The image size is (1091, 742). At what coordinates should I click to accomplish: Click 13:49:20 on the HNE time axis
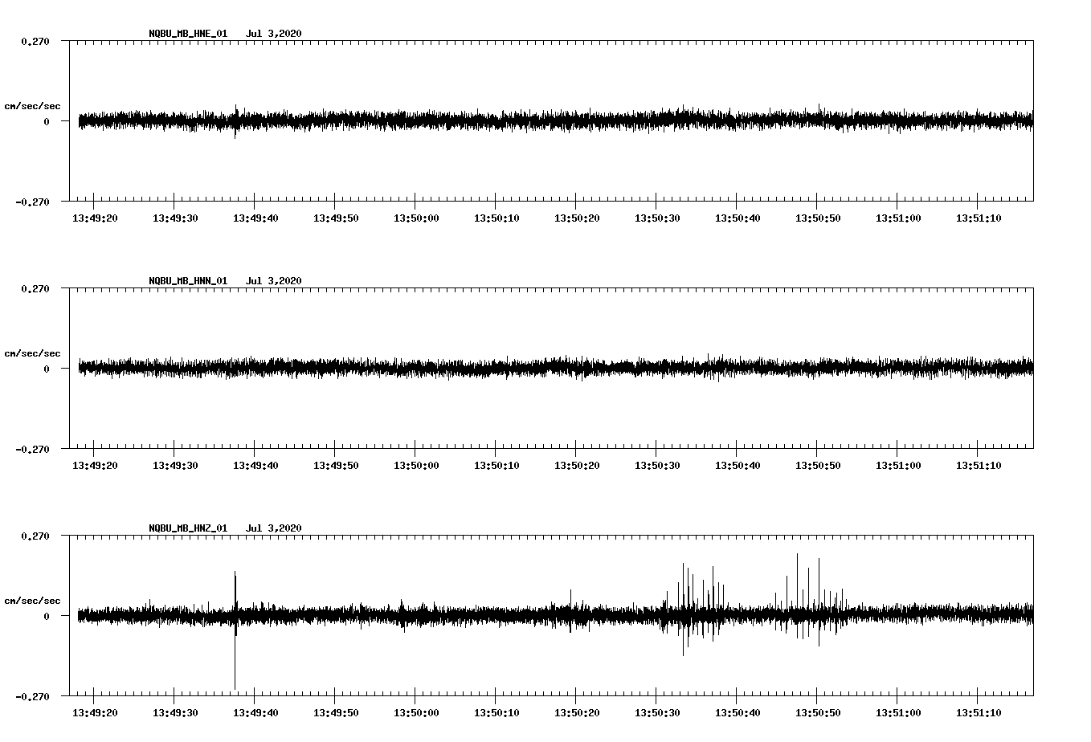click(x=95, y=218)
